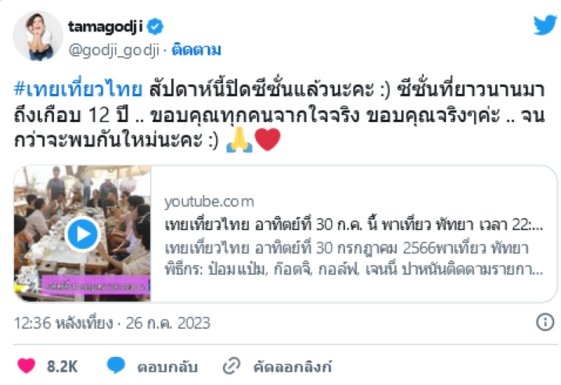561x385 pixels.
Task: Play the embedded YouTube video
Action: click(83, 234)
